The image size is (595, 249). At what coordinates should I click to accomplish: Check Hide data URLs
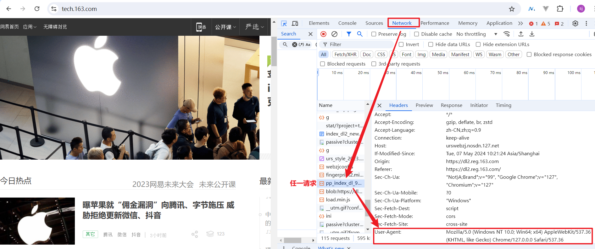431,45
